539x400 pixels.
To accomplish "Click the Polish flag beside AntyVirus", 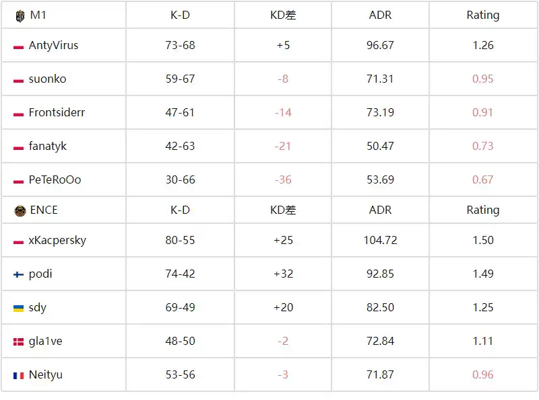I will [19, 46].
